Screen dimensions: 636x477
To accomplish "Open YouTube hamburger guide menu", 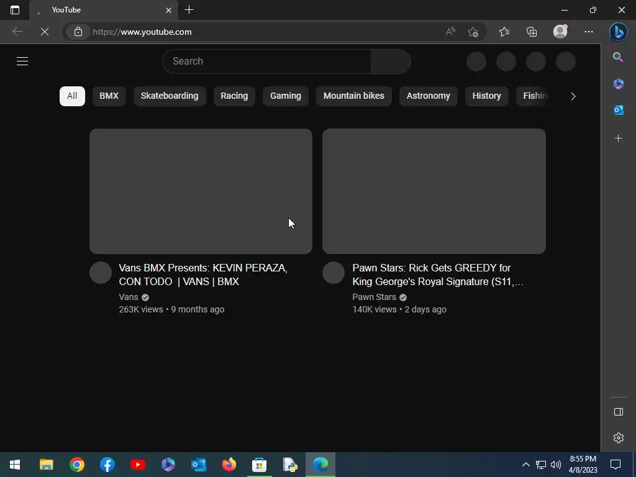I will (x=22, y=61).
